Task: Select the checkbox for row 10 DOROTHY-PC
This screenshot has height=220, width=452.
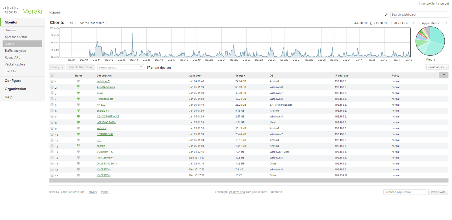Action: coord(52,134)
